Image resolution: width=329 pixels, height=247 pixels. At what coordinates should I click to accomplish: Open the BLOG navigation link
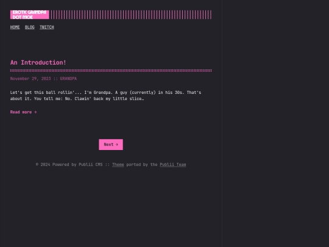[30, 27]
